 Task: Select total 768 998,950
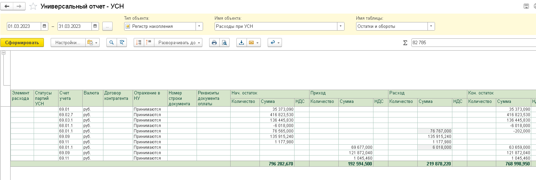tap(514, 164)
